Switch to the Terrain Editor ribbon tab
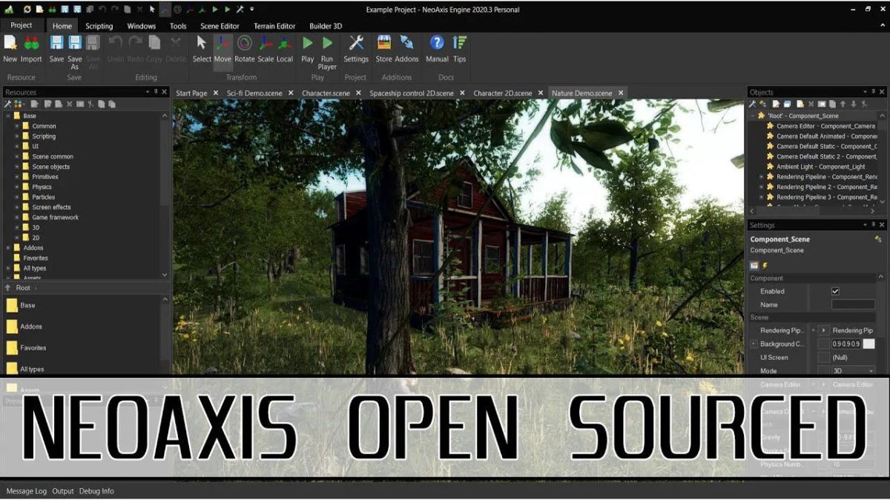The image size is (890, 500). click(274, 26)
